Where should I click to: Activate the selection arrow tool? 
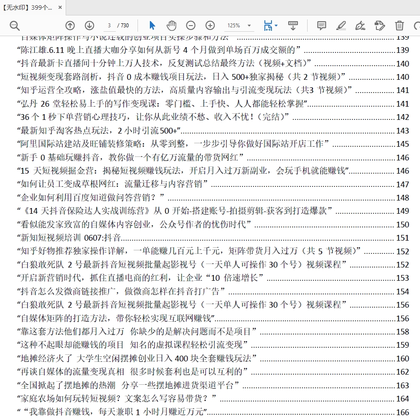coord(152,26)
